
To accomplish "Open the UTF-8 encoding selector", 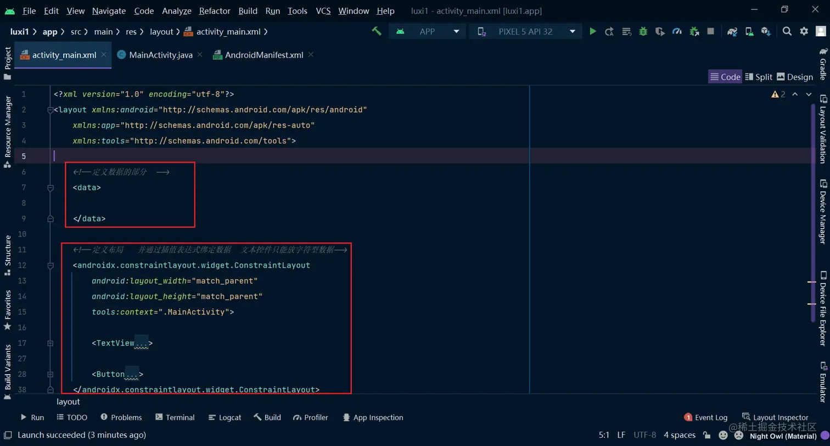I will click(x=645, y=435).
